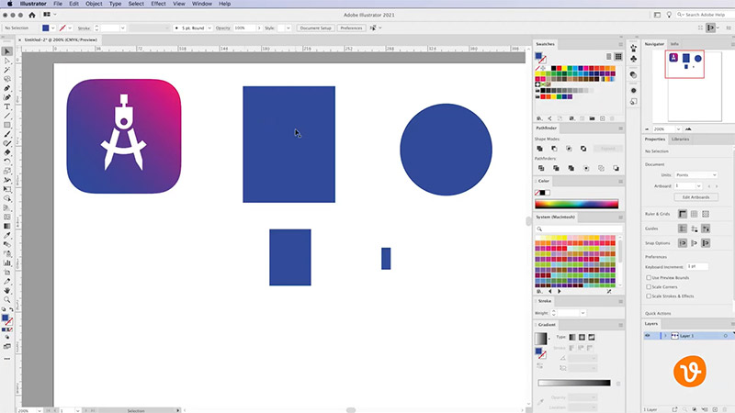The height and width of the screenshot is (413, 735).
Task: Toggle Show Rulers in Properties
Action: (683, 214)
